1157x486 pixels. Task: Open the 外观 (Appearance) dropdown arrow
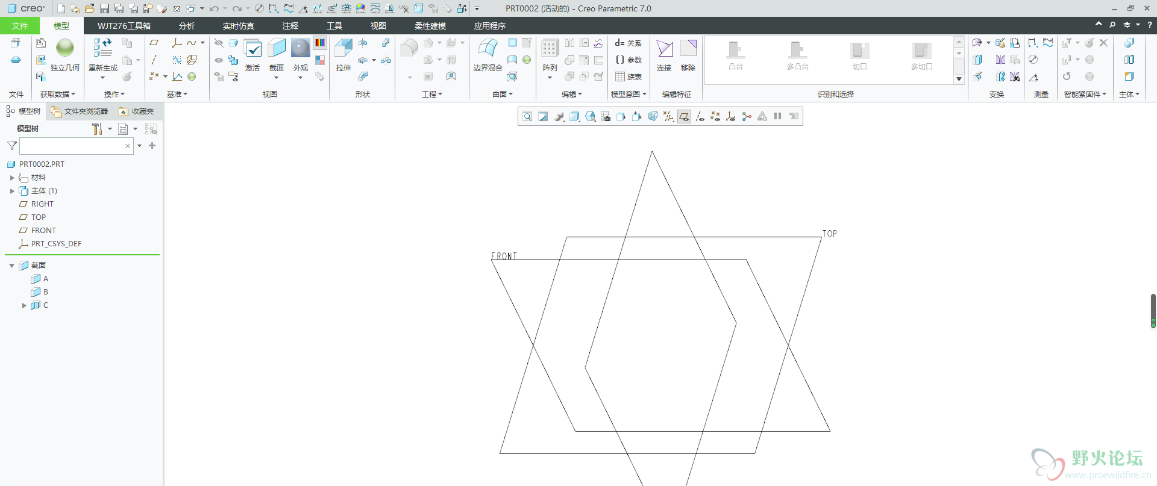(300, 78)
